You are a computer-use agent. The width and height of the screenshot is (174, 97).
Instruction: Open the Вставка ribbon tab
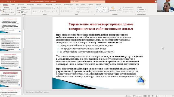click(13, 5)
